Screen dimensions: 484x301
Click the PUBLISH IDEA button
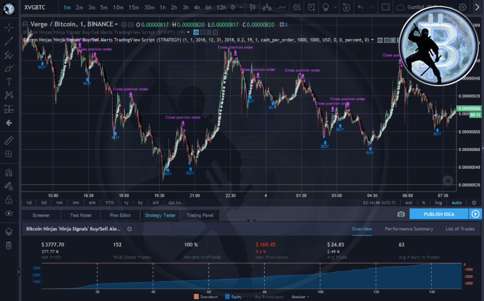tap(439, 214)
